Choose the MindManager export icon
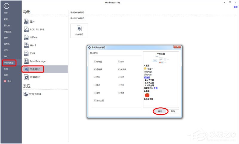The height and width of the screenshot is (144, 239). click(26, 61)
